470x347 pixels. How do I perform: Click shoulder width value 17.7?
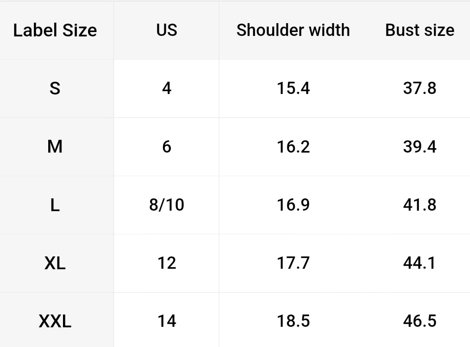point(293,263)
